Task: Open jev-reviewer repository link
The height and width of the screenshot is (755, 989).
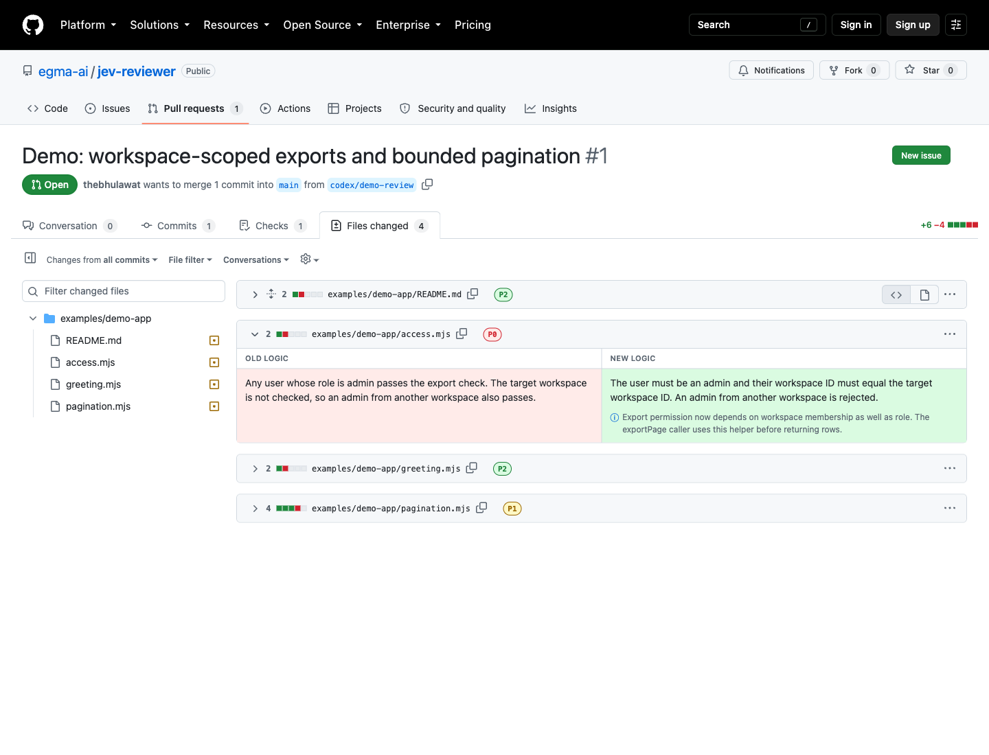Action: [x=137, y=71]
